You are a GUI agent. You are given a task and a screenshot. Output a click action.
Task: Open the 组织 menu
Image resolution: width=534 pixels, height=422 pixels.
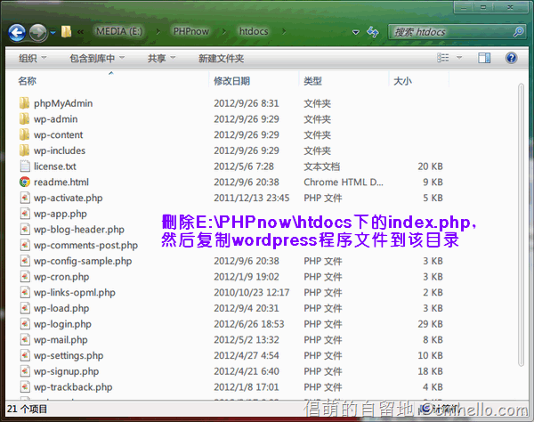point(32,58)
